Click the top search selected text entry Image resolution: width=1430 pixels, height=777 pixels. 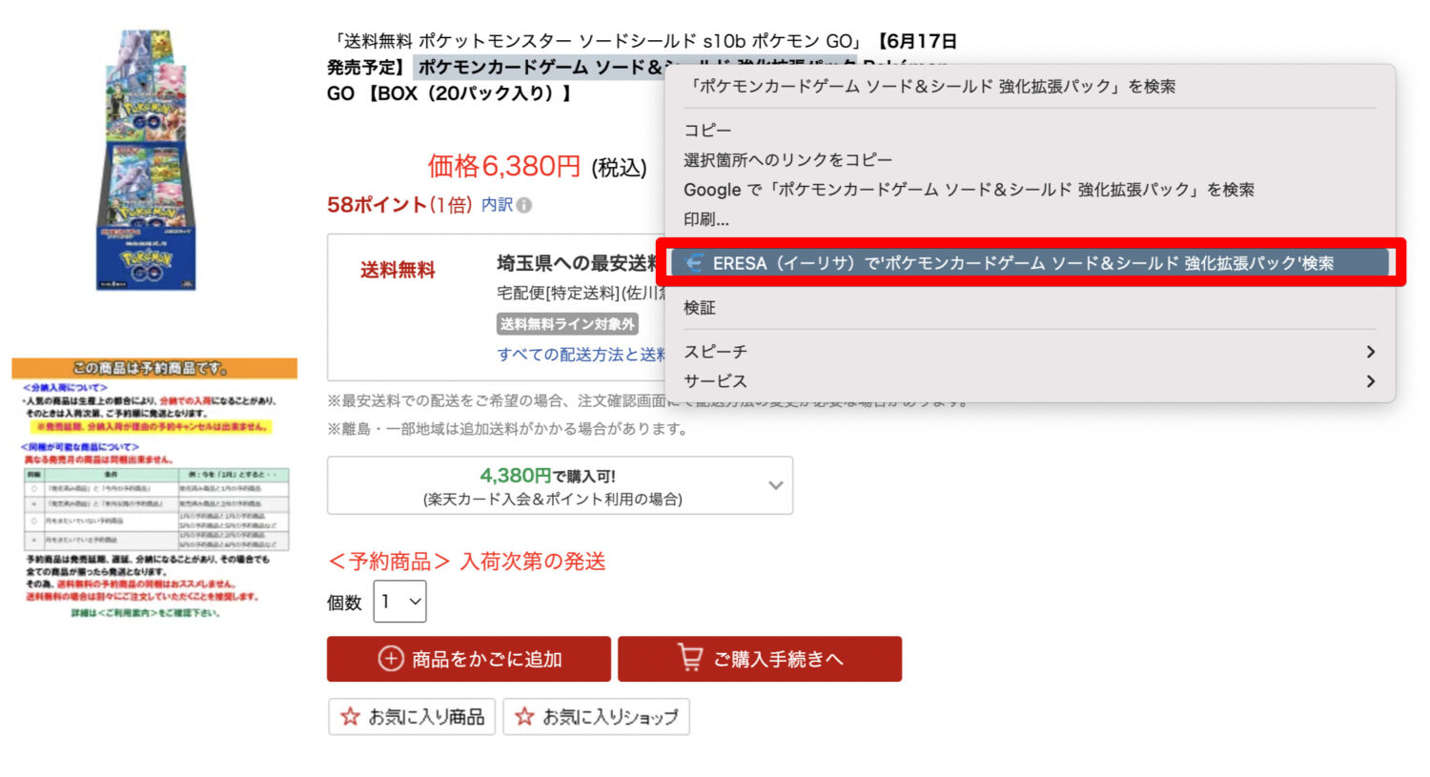click(931, 87)
